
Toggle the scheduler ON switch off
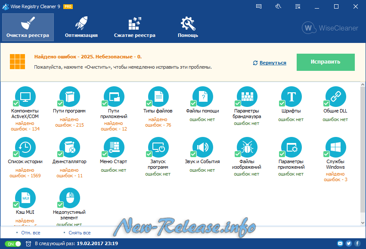pyautogui.click(x=13, y=244)
